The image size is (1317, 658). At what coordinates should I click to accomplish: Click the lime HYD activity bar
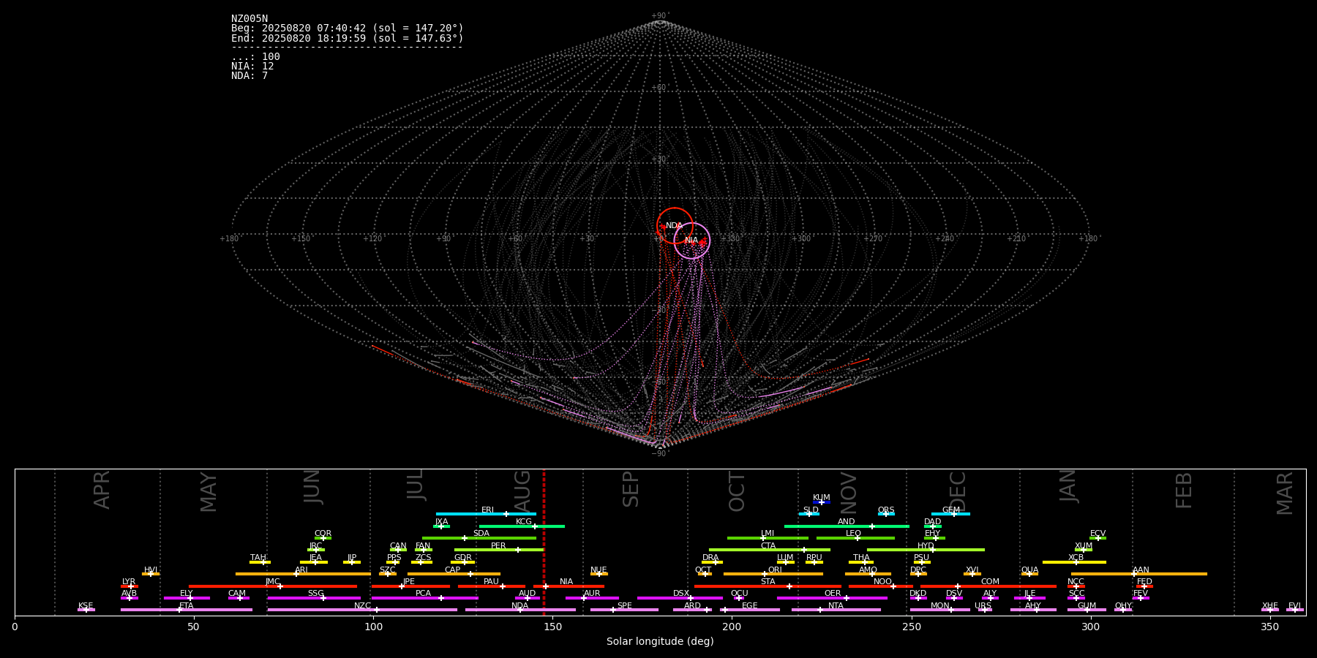[x=926, y=550]
